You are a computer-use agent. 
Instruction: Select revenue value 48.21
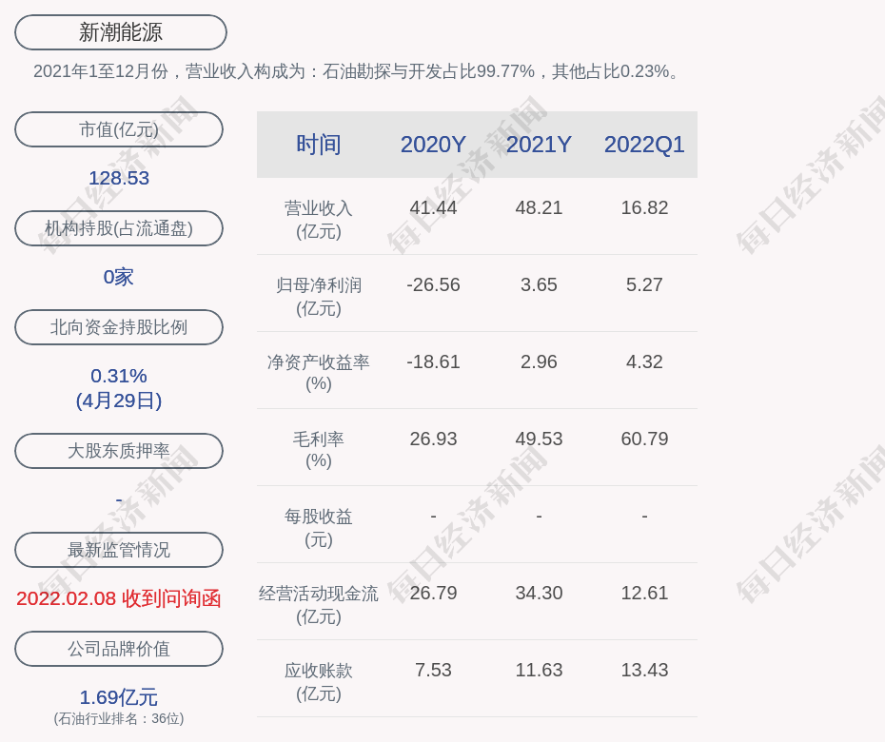click(x=539, y=207)
